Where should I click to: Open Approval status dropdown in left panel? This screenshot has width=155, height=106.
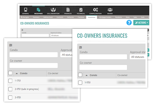click(x=66, y=55)
